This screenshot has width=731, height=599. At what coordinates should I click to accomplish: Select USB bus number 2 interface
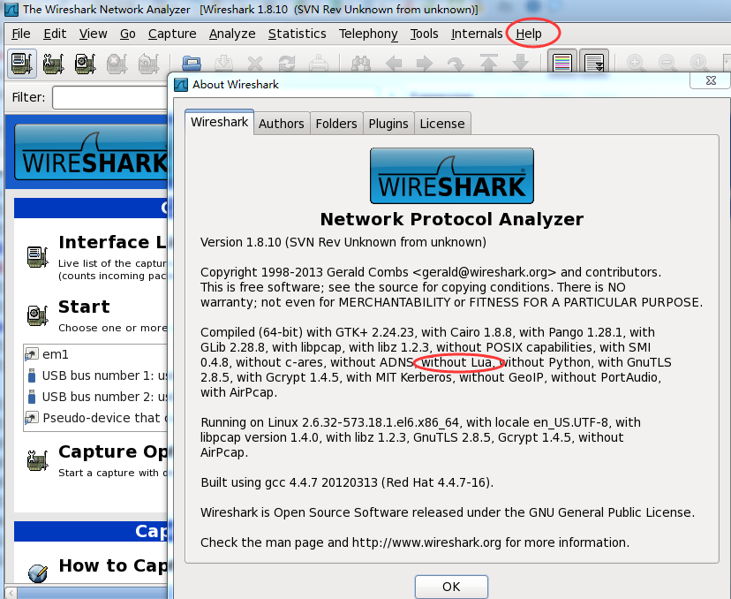point(95,397)
